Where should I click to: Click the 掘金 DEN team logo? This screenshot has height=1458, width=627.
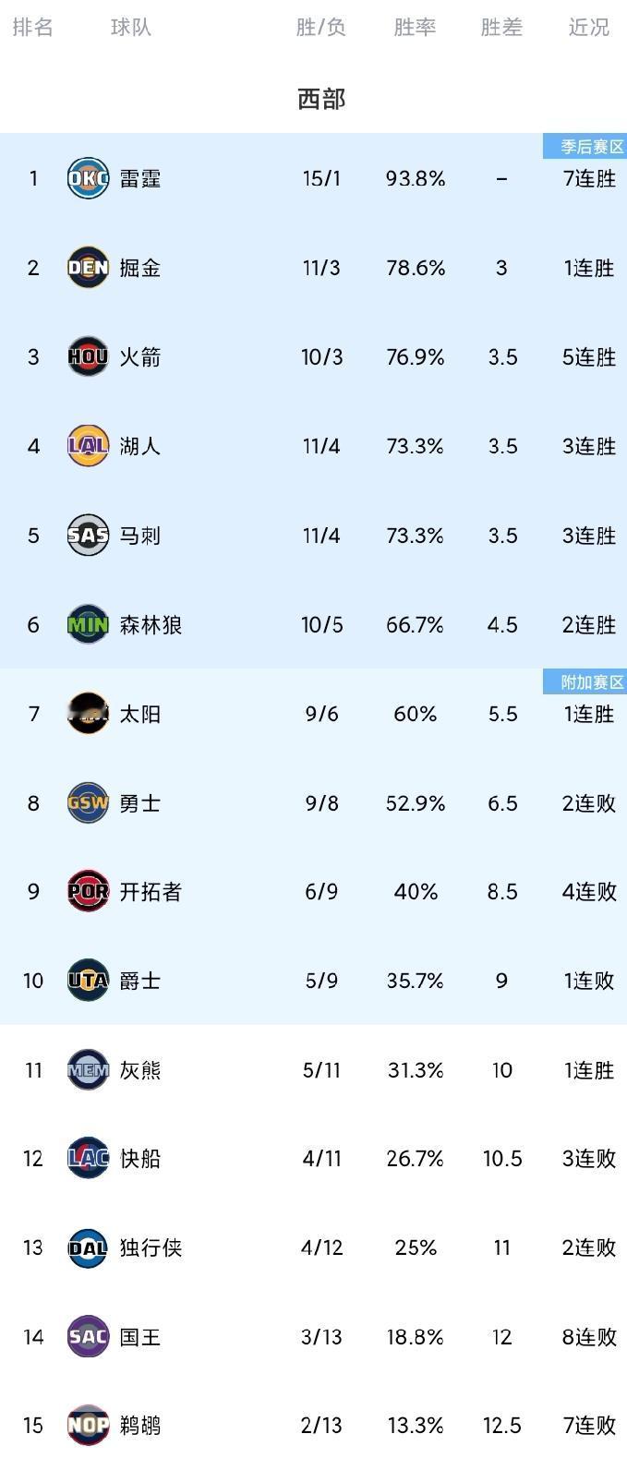[x=87, y=267]
